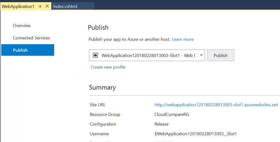The image size is (280, 142).
Task: Click the $WebApplication120180228013003__Slot1 username value
Action: click(x=196, y=134)
